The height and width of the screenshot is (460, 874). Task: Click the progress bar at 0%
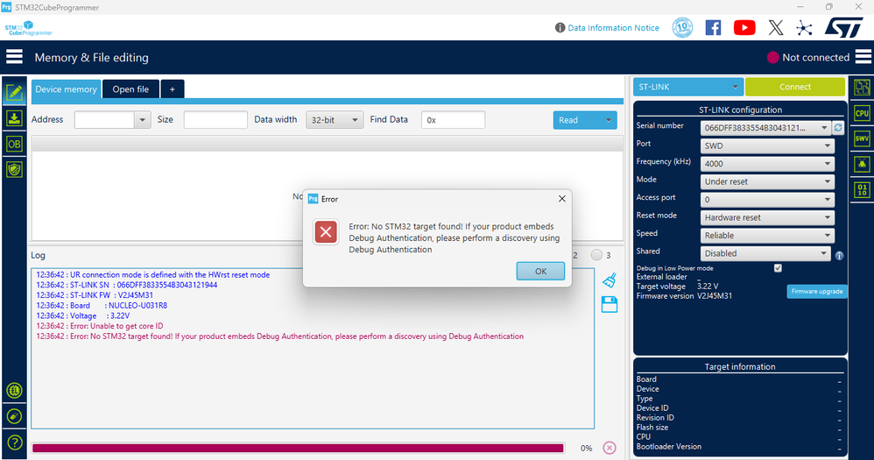point(299,448)
